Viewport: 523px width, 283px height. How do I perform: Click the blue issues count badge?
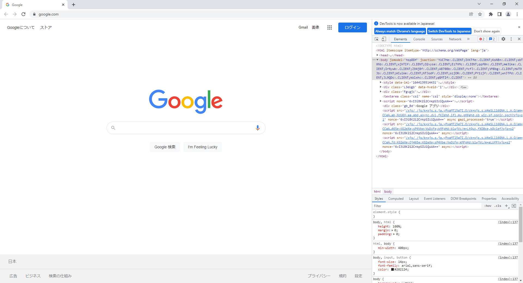492,39
